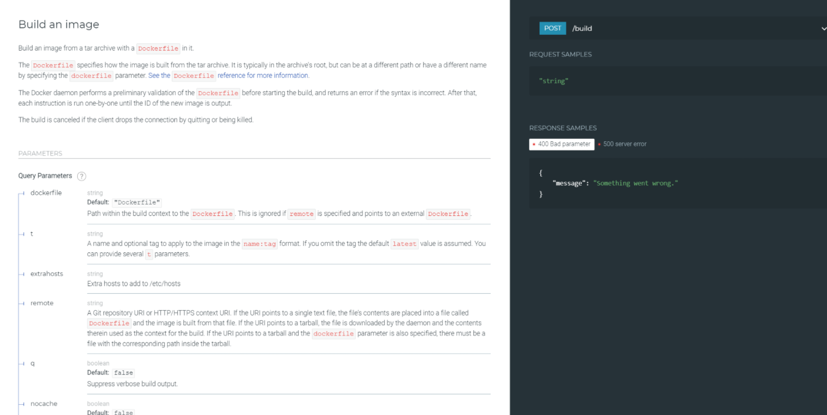Click the "Something went wrong." response string
This screenshot has width=827, height=415.
coord(637,183)
